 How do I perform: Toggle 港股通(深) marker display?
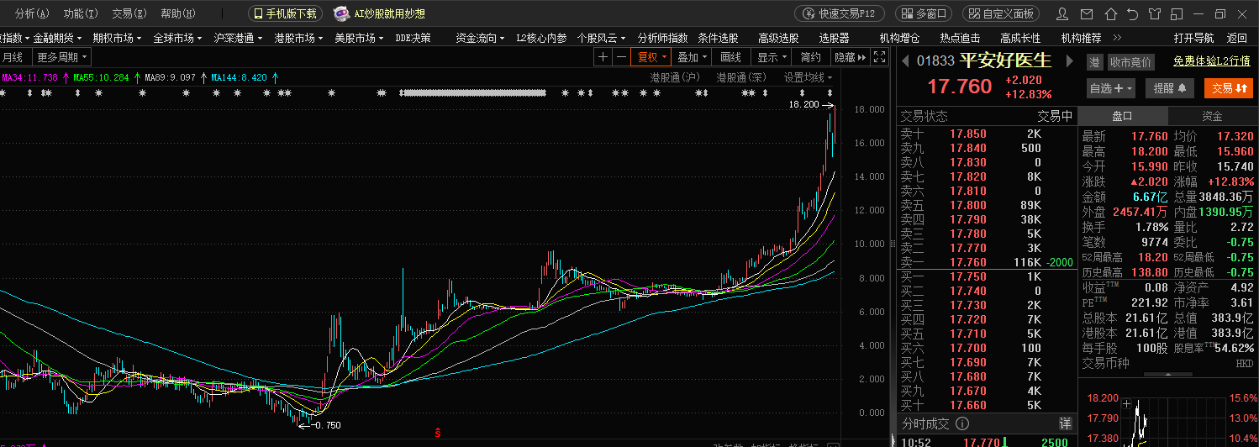pos(741,77)
